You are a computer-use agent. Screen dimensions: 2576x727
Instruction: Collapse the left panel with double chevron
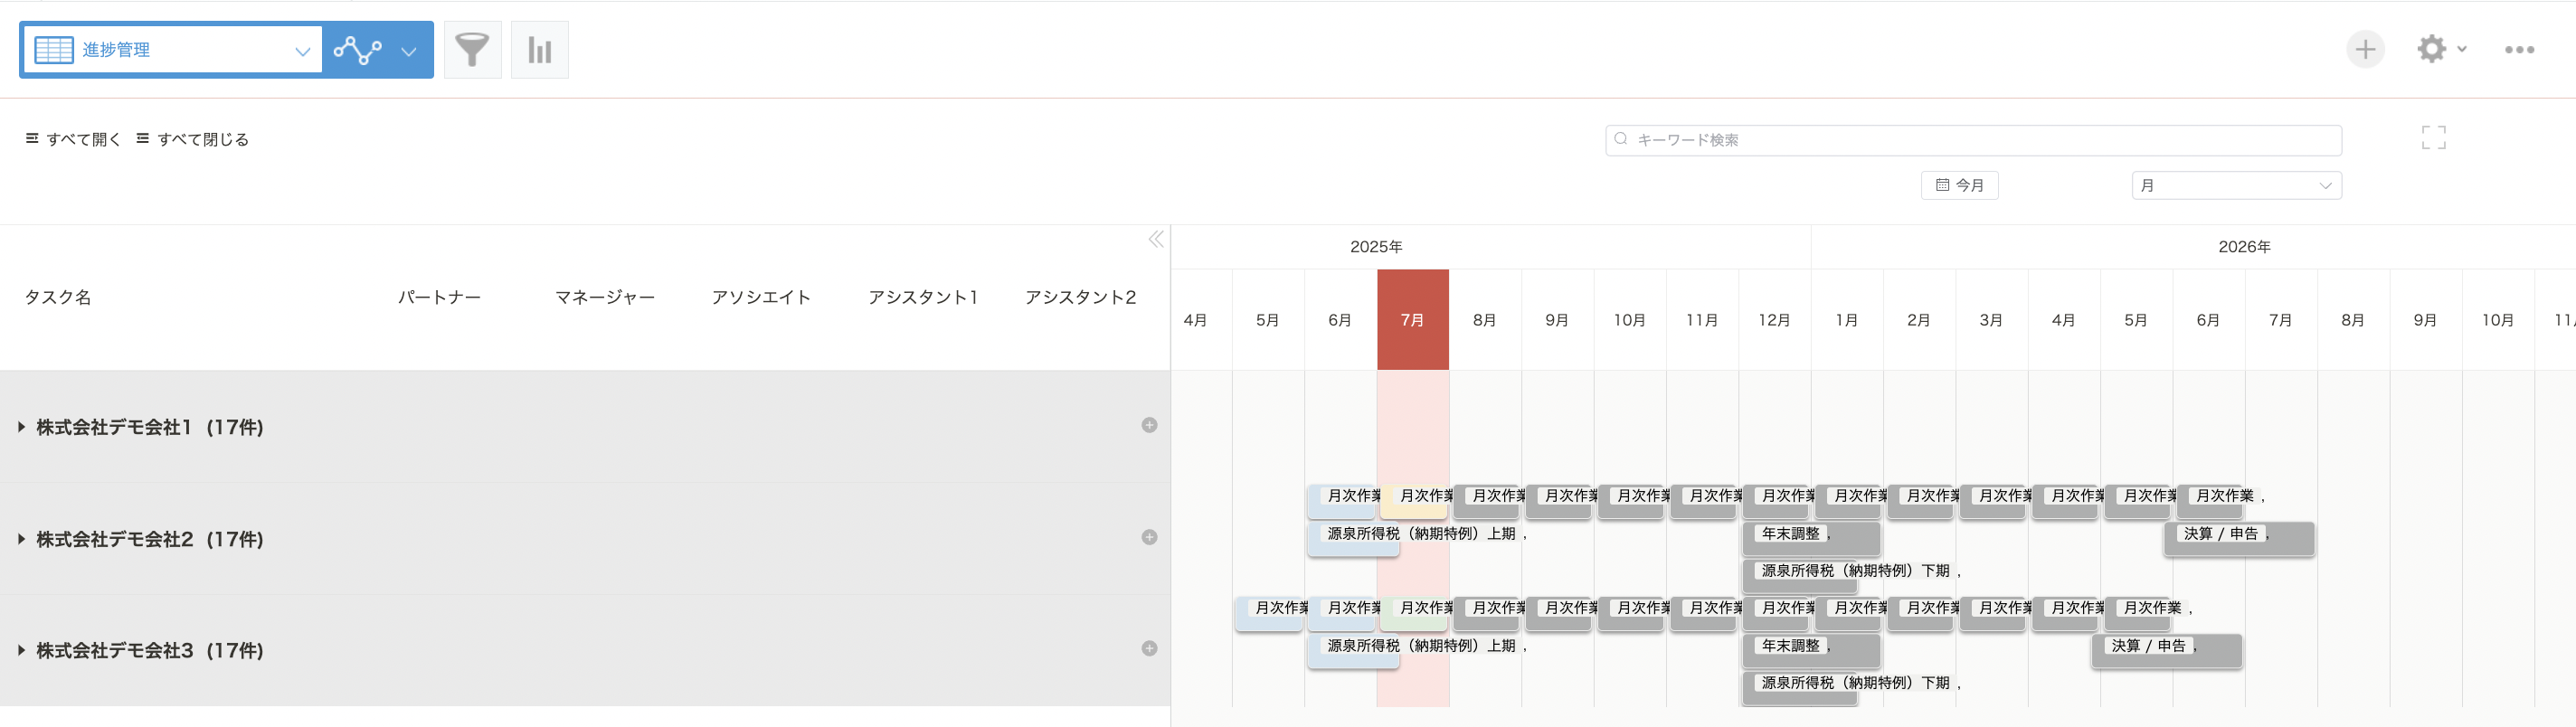[1156, 239]
